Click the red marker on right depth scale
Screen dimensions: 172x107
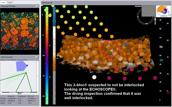click(x=169, y=92)
